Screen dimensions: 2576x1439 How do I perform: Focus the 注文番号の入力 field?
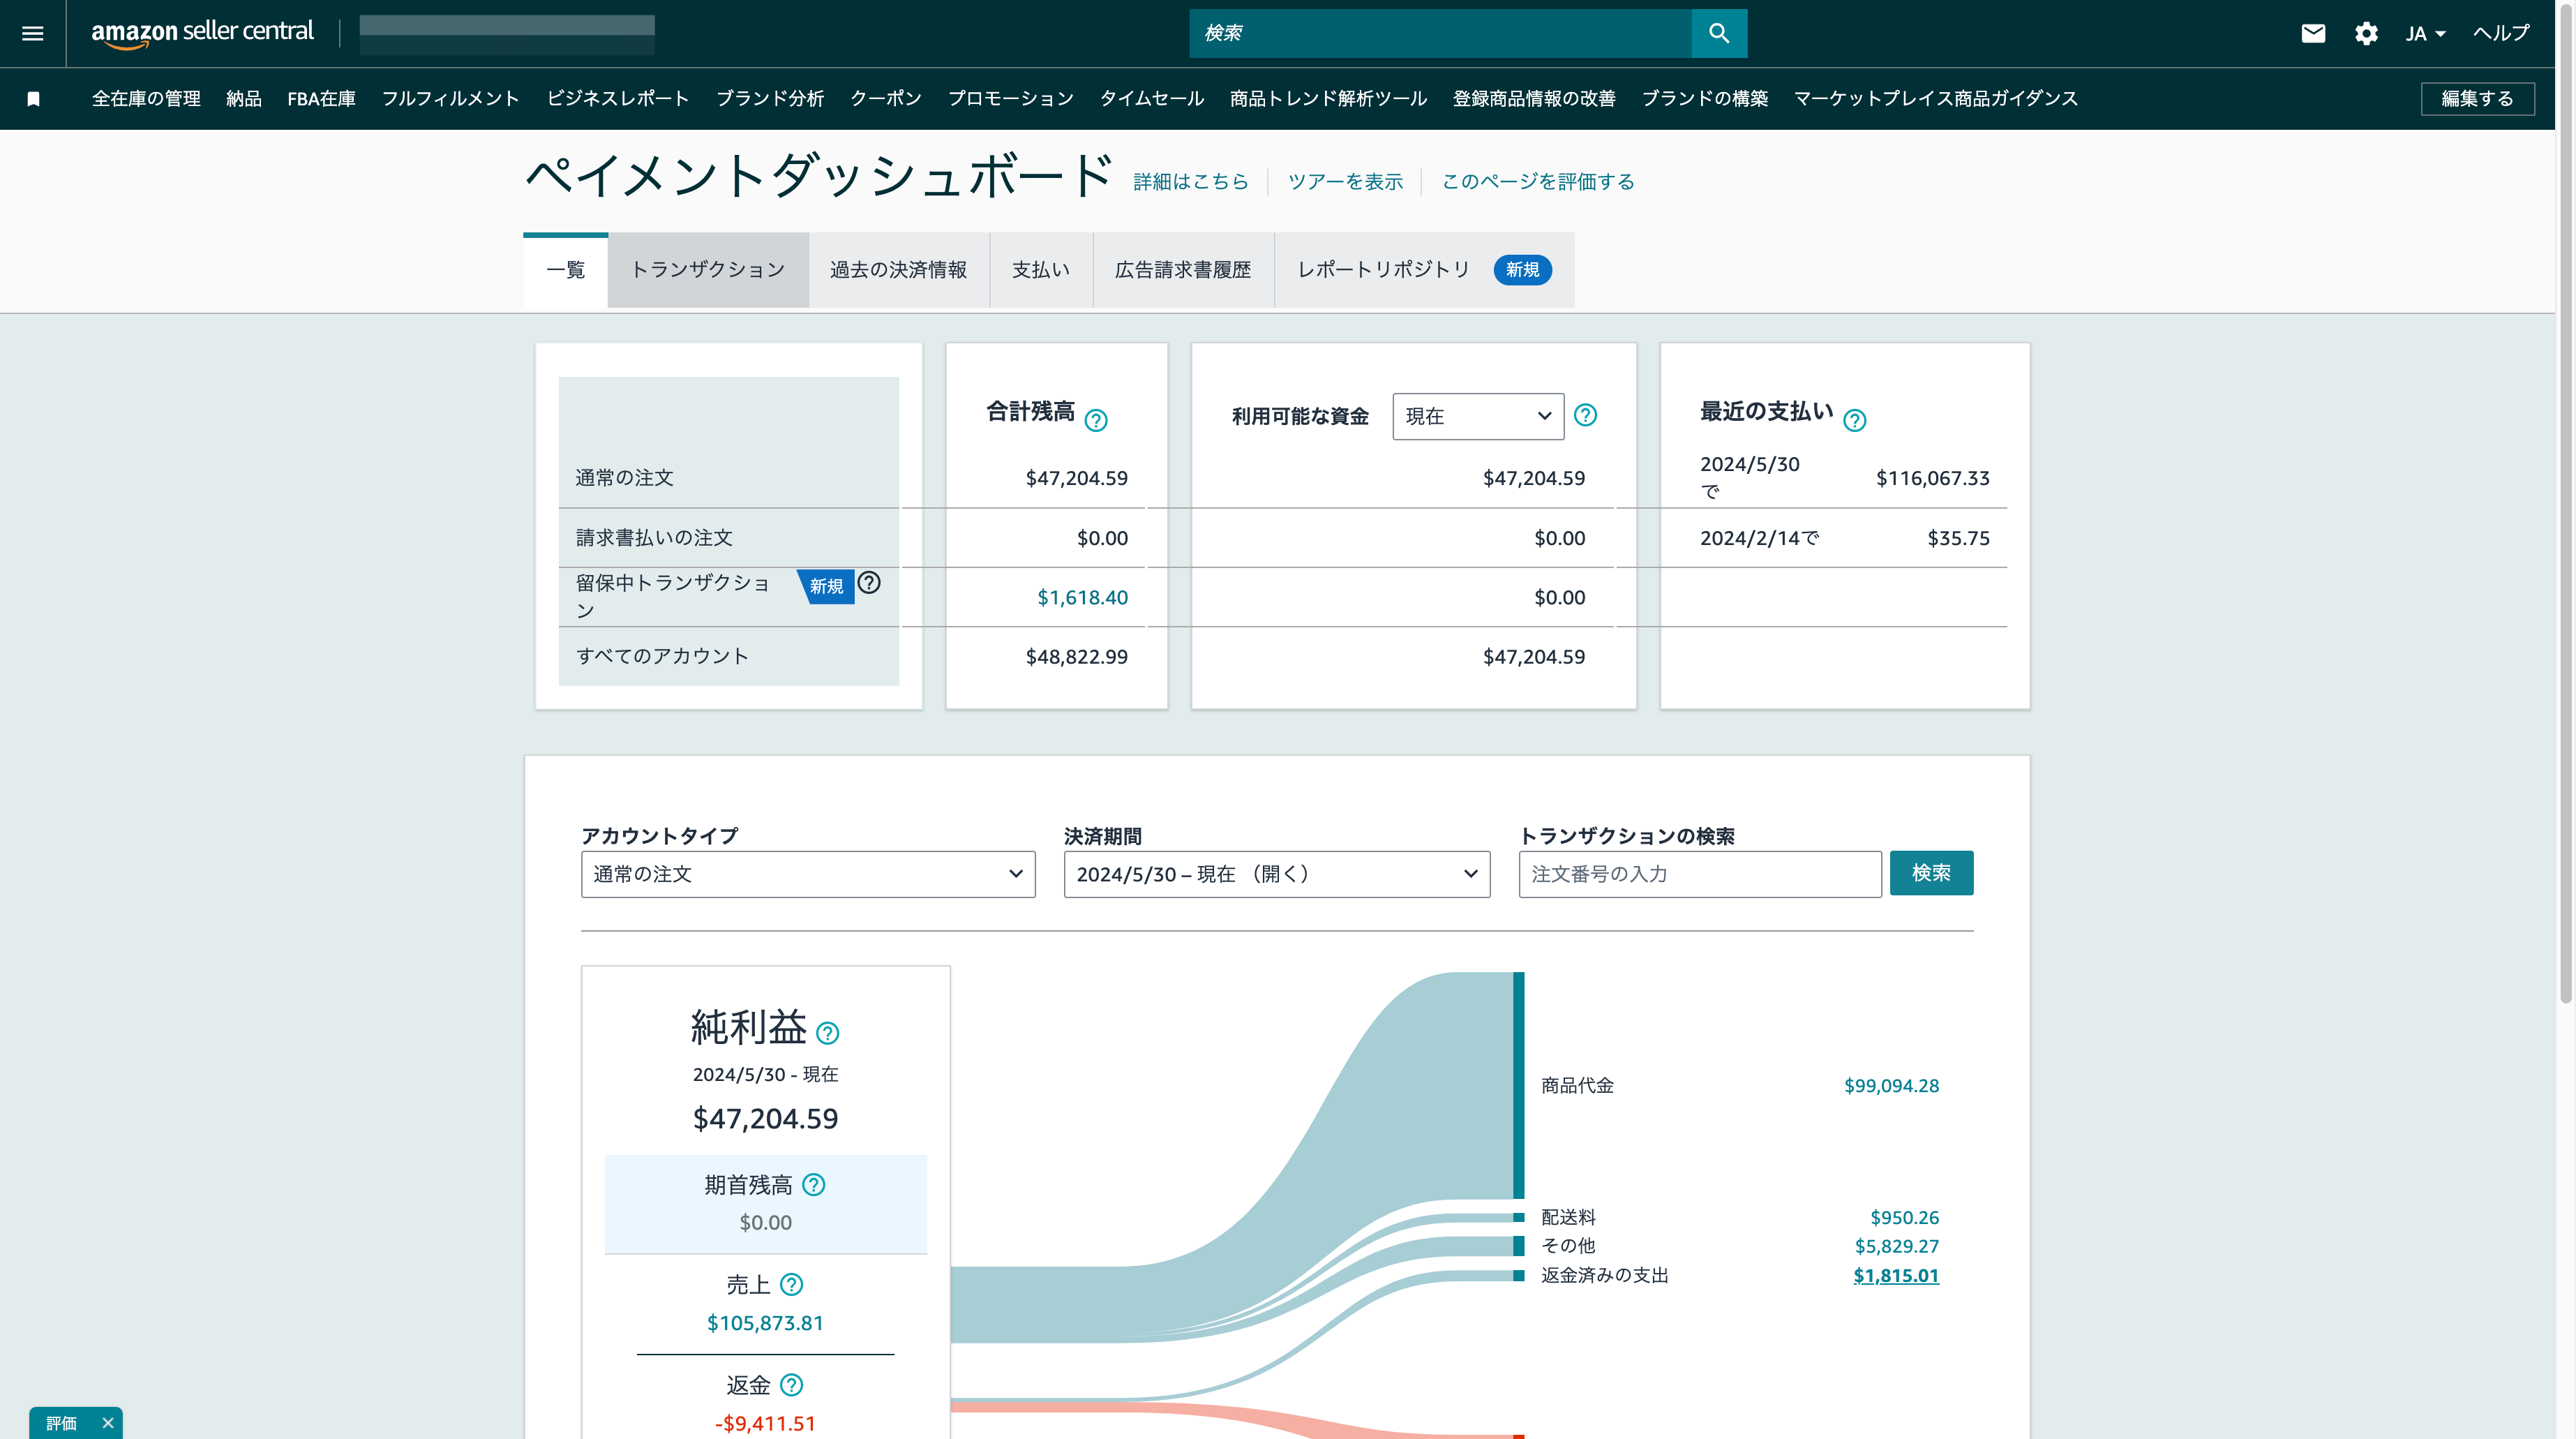point(1699,874)
